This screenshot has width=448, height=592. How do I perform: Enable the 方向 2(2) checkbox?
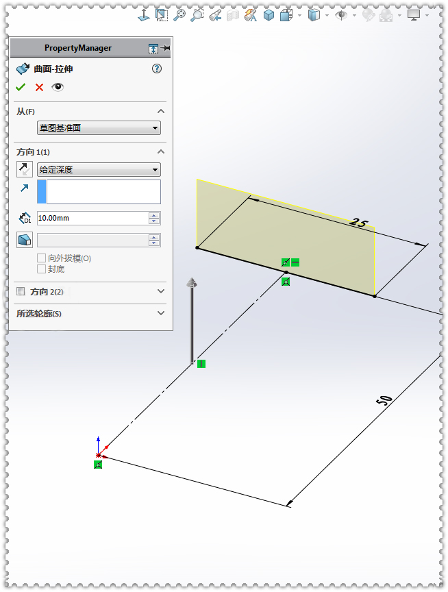[x=21, y=291]
